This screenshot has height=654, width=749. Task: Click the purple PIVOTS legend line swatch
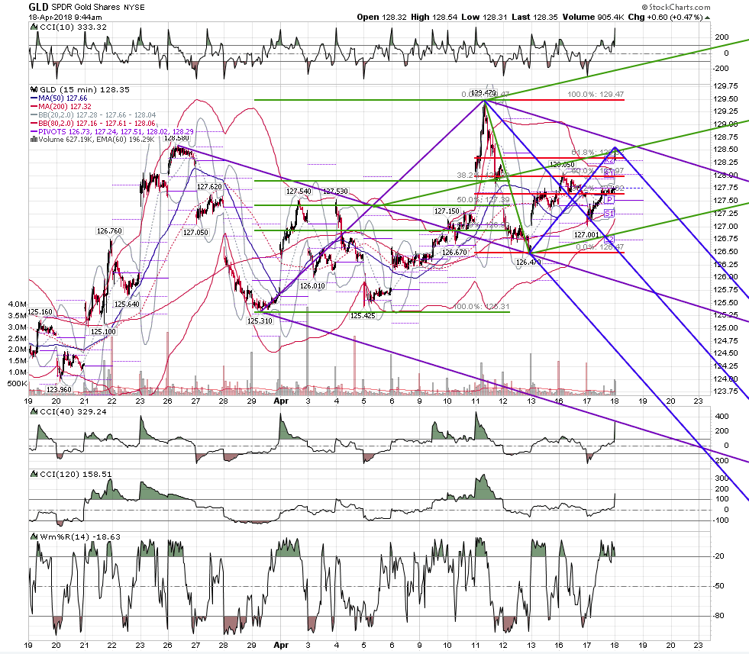click(x=34, y=131)
